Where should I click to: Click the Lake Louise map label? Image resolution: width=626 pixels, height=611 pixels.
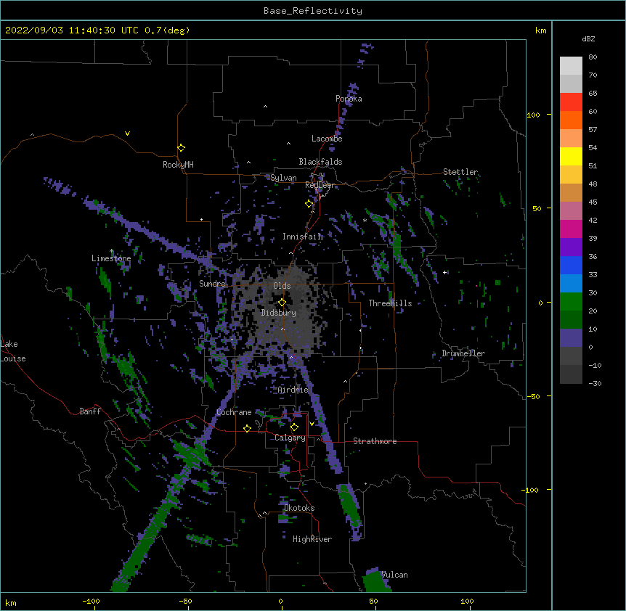pyautogui.click(x=13, y=351)
